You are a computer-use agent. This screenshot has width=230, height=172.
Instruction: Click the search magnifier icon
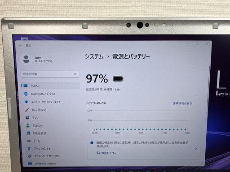pos(75,74)
